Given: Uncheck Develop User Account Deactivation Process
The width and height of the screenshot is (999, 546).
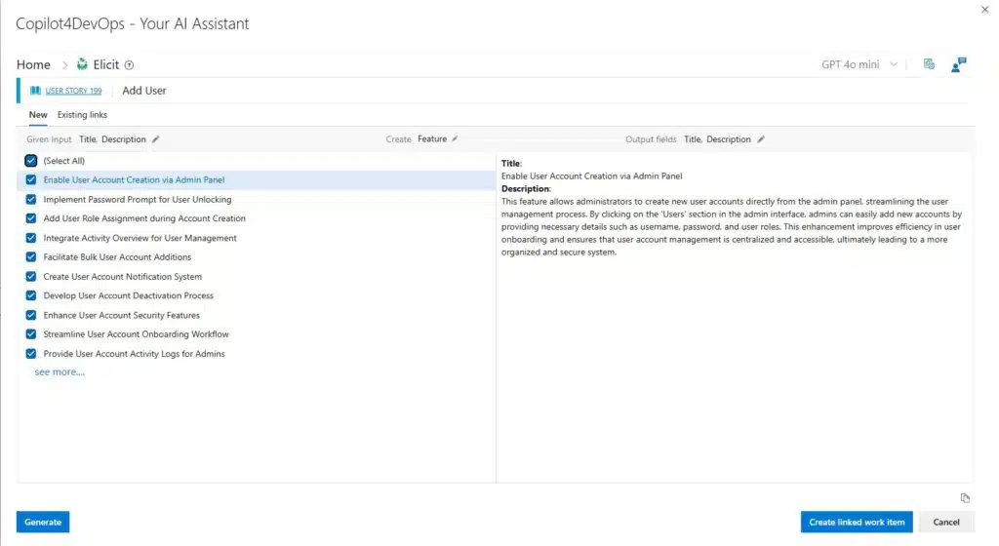Looking at the screenshot, I should coord(31,295).
